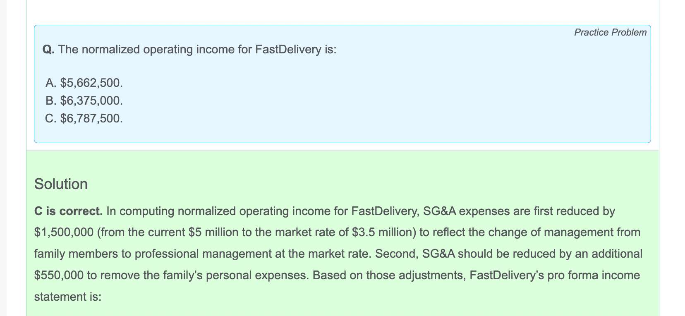The height and width of the screenshot is (316, 685).
Task: Click the $1,500,000 amount in solution
Action: pos(64,232)
